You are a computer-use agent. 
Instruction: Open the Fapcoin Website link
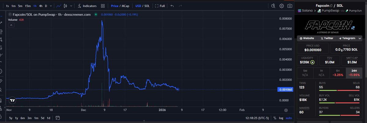point(307,38)
